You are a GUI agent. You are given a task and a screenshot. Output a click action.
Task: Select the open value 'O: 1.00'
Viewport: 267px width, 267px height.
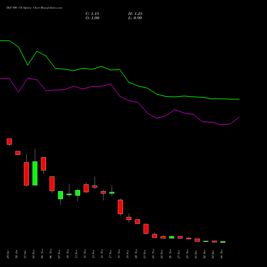[92, 18]
